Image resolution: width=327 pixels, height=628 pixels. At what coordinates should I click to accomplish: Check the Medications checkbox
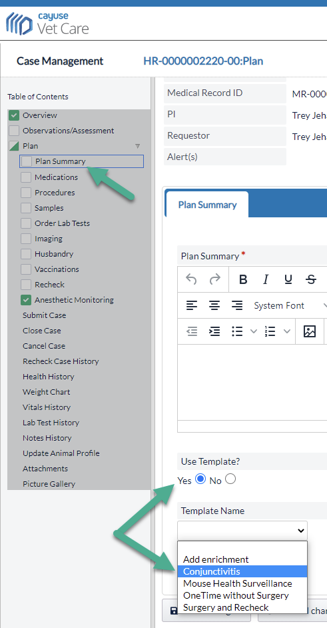[26, 177]
